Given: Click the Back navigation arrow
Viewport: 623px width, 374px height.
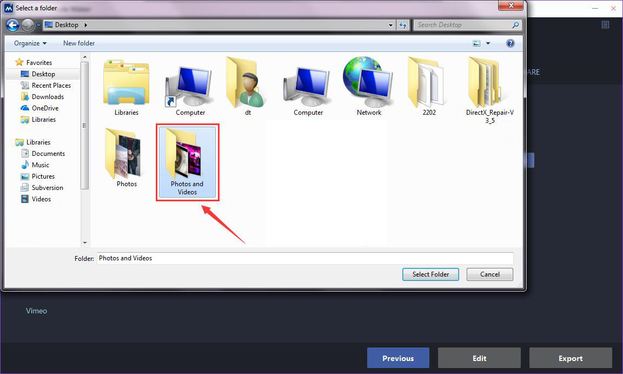Looking at the screenshot, I should [x=13, y=25].
